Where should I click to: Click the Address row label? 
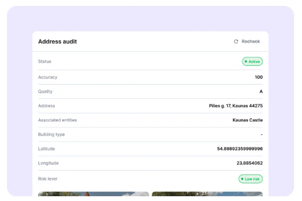pos(46,106)
